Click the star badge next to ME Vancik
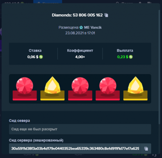This screenshot has width=162, height=158. [x=81, y=27]
